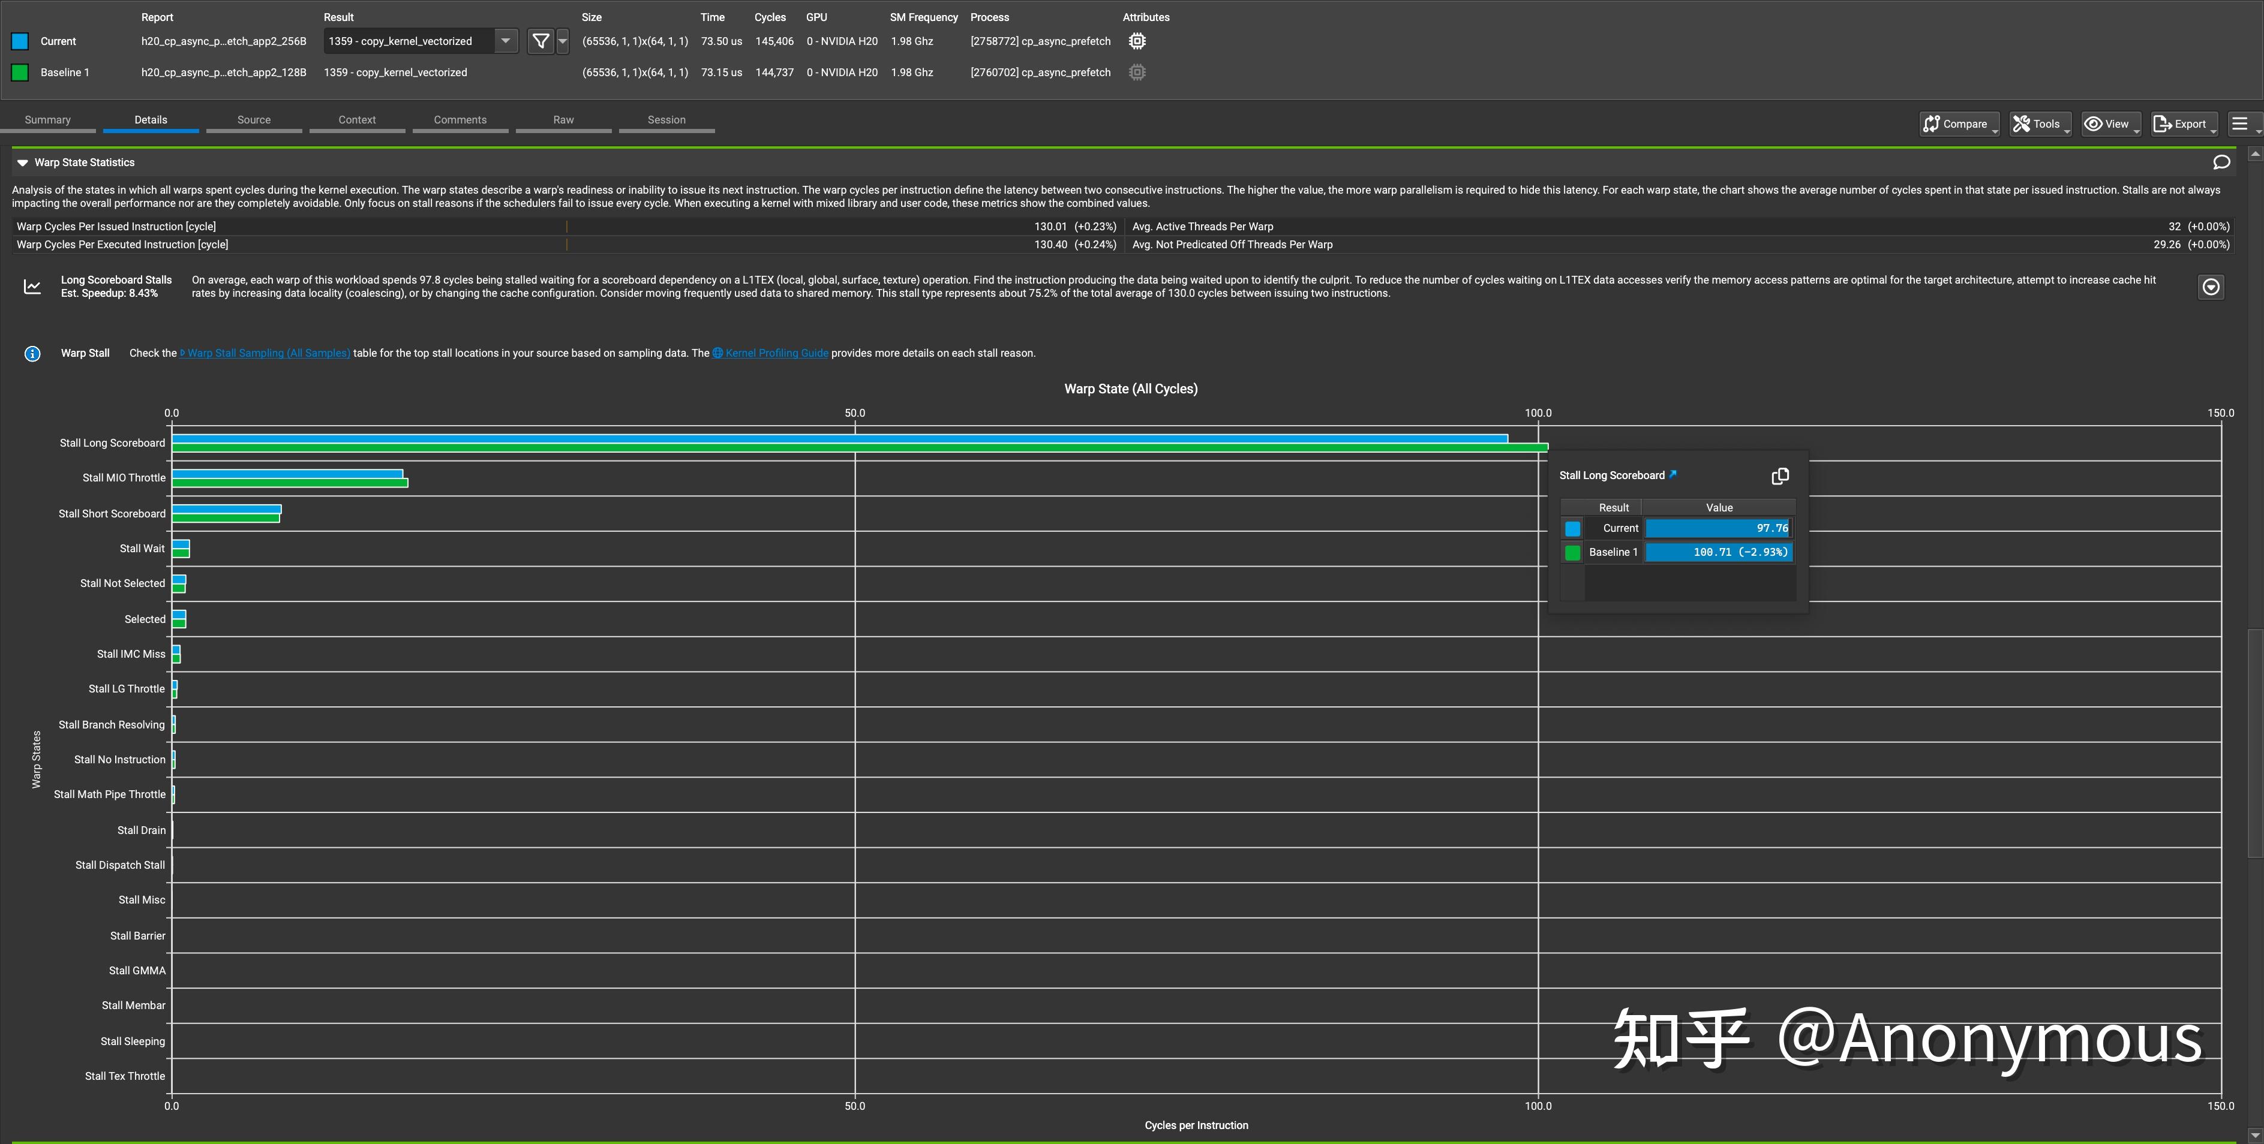This screenshot has width=2264, height=1144.
Task: Copy Stall Long Scoreboard tooltip values
Action: click(1780, 476)
